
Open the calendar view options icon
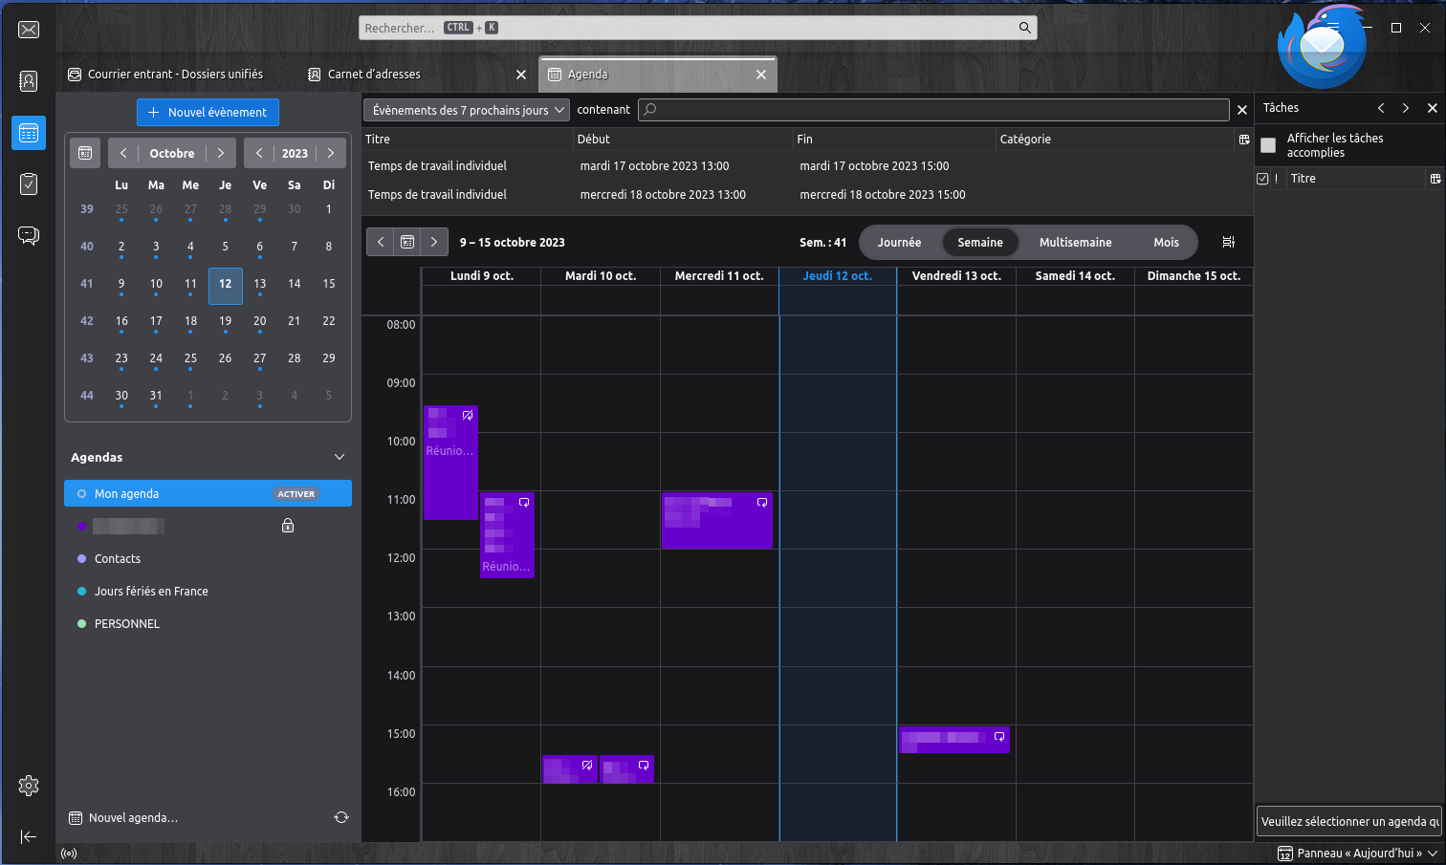coord(1229,242)
